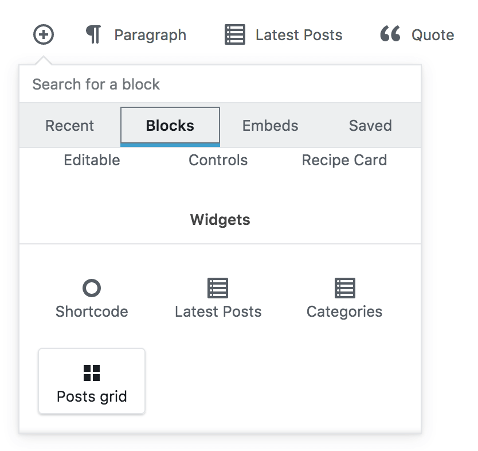Insert the Posts grid block icon
The height and width of the screenshot is (451, 478).
tap(92, 373)
